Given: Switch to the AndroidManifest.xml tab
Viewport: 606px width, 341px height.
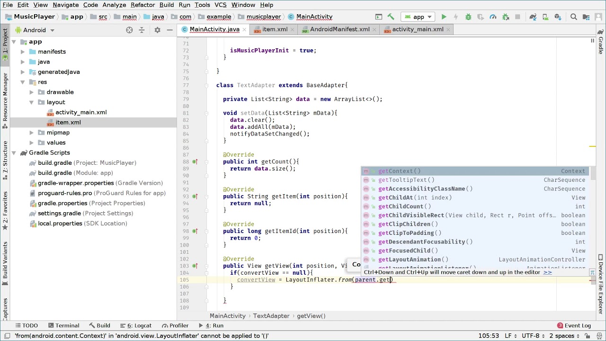Looking at the screenshot, I should click(339, 29).
